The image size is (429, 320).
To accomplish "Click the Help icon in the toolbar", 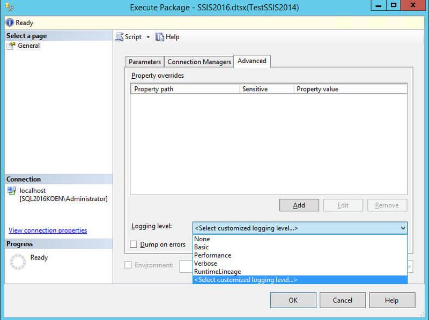I will click(x=159, y=36).
